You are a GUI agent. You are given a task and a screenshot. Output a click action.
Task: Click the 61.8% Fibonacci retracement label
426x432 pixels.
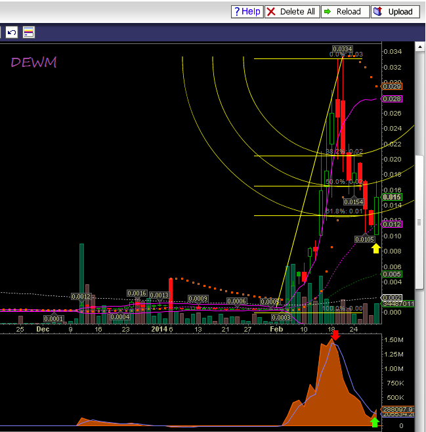344,211
